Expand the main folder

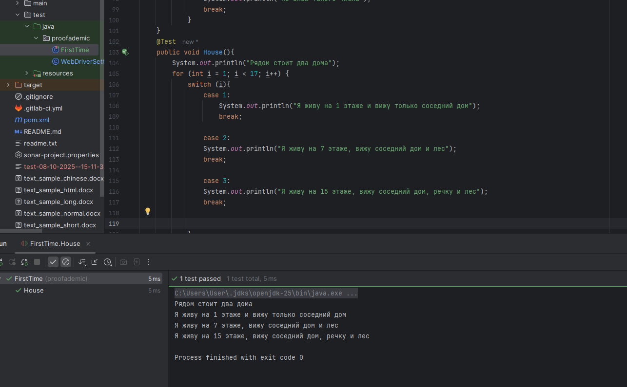tap(18, 3)
